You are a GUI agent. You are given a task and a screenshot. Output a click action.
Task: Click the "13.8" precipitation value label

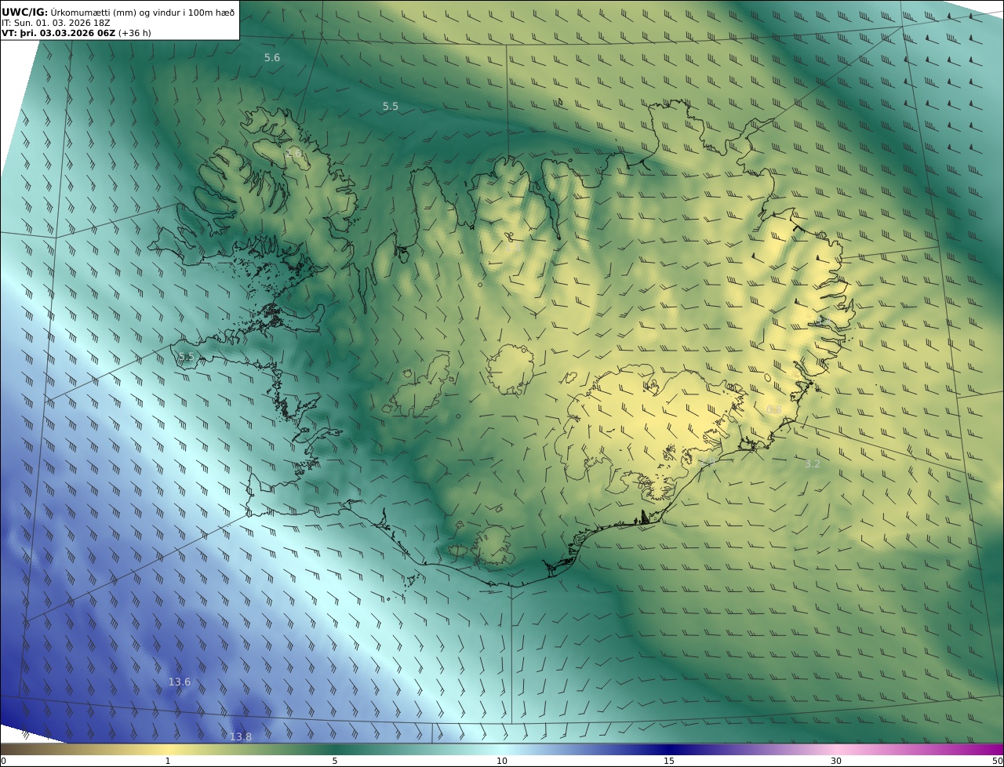point(241,737)
